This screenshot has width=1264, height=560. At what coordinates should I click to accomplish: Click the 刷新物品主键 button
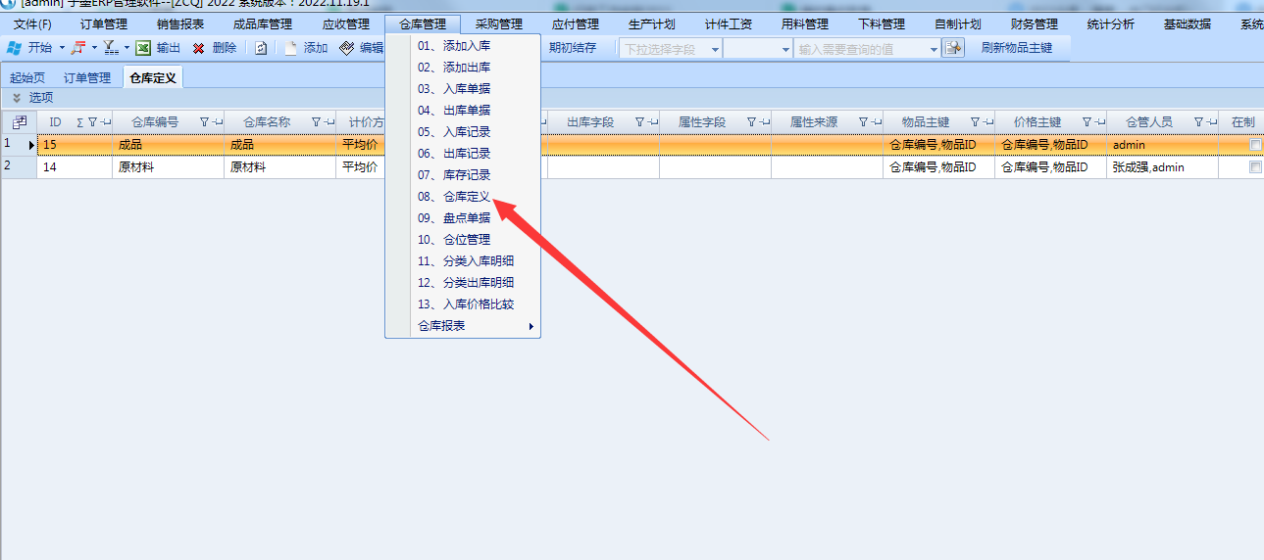[x=1016, y=48]
